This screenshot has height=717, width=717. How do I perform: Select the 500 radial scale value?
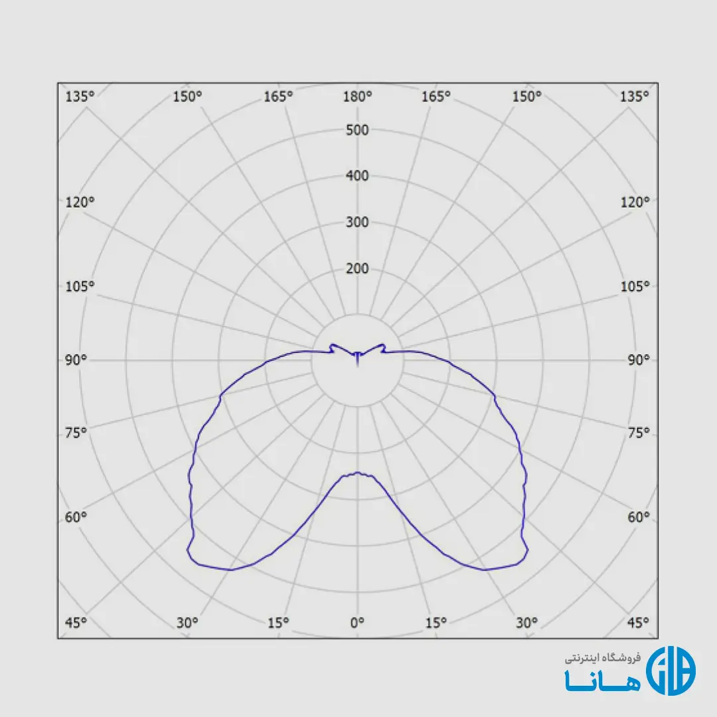point(357,130)
